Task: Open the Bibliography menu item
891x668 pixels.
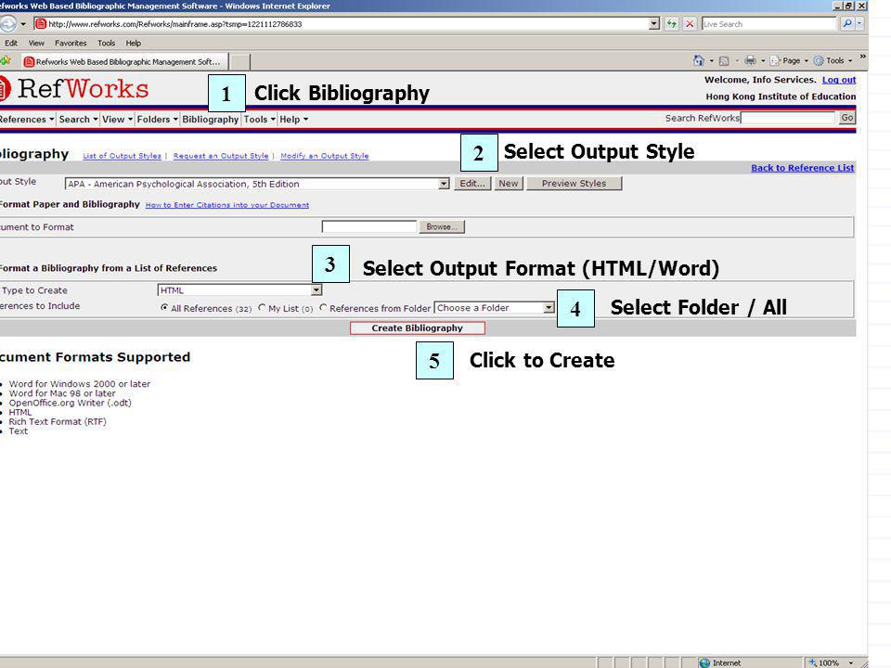Action: click(x=211, y=120)
